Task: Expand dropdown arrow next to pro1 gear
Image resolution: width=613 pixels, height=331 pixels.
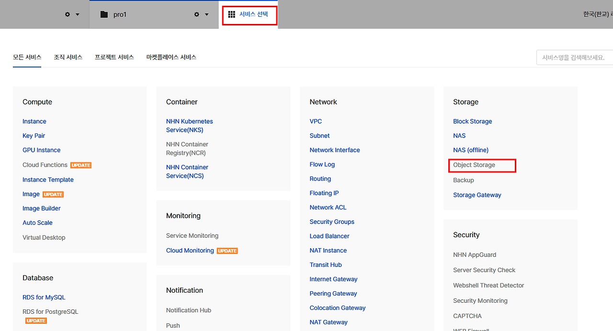Action: click(x=207, y=14)
